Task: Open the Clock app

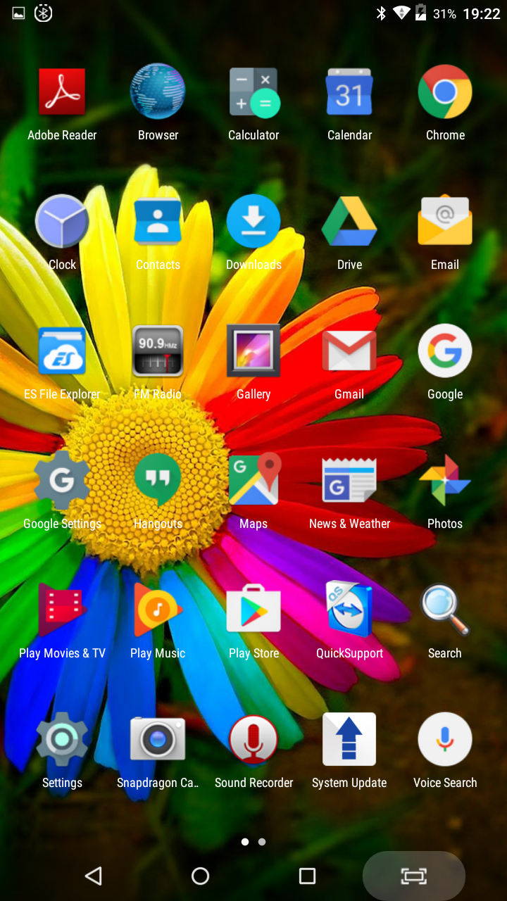Action: pyautogui.click(x=62, y=222)
